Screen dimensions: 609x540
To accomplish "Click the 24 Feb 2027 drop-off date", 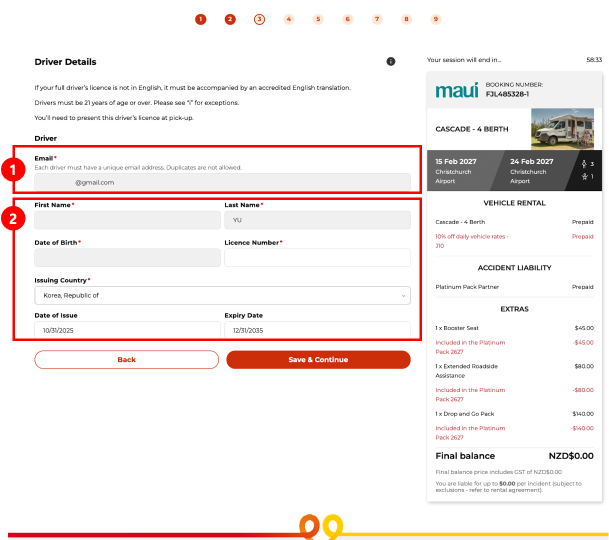I will 531,161.
